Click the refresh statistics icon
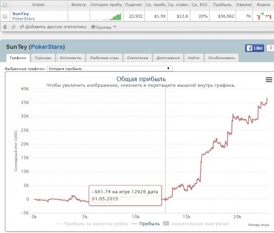 pos(13,27)
